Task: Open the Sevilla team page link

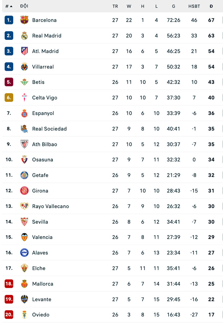Action: [x=40, y=222]
